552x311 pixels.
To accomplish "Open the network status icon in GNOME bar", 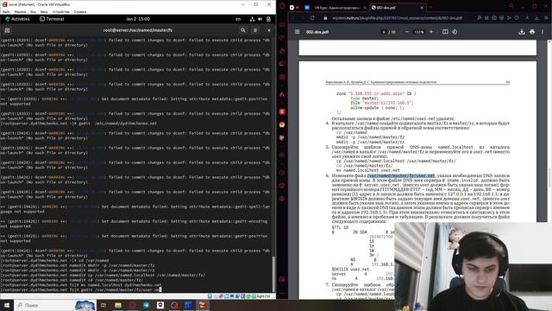I will [252, 19].
